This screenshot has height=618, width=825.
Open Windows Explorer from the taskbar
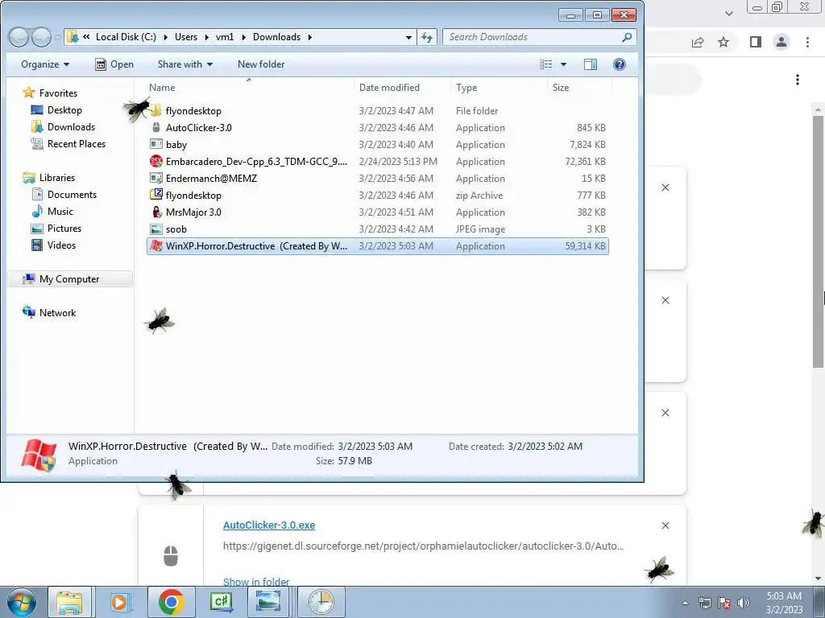click(69, 602)
